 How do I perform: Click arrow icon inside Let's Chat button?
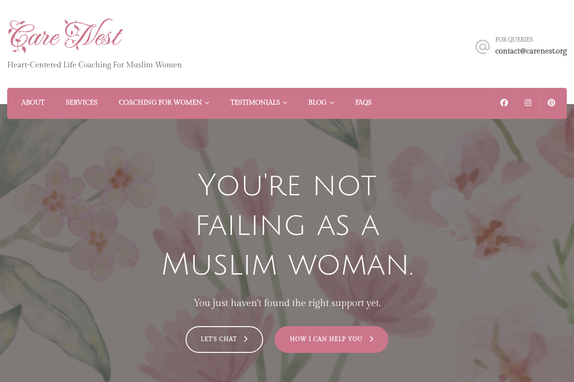(x=246, y=339)
